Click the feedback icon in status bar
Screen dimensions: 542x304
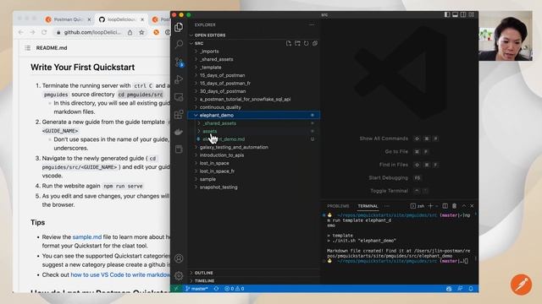click(x=460, y=289)
